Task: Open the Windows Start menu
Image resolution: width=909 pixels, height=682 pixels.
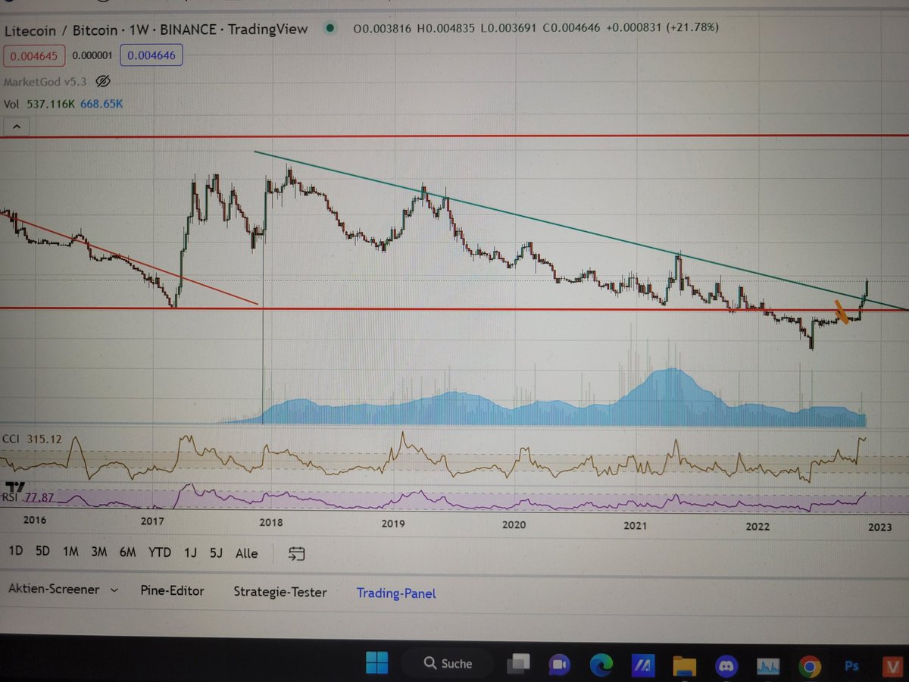Action: pyautogui.click(x=376, y=663)
